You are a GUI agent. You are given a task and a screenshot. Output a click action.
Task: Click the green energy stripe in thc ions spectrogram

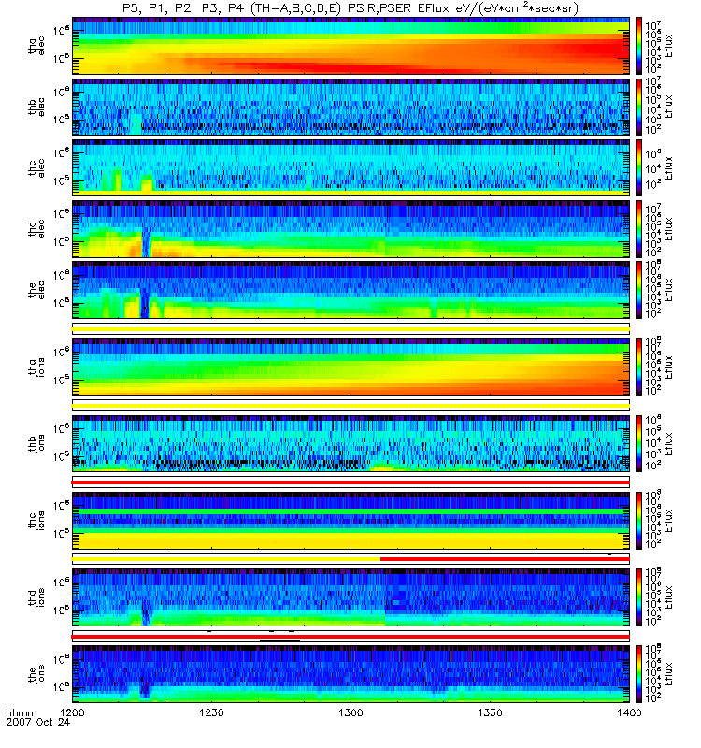point(350,511)
